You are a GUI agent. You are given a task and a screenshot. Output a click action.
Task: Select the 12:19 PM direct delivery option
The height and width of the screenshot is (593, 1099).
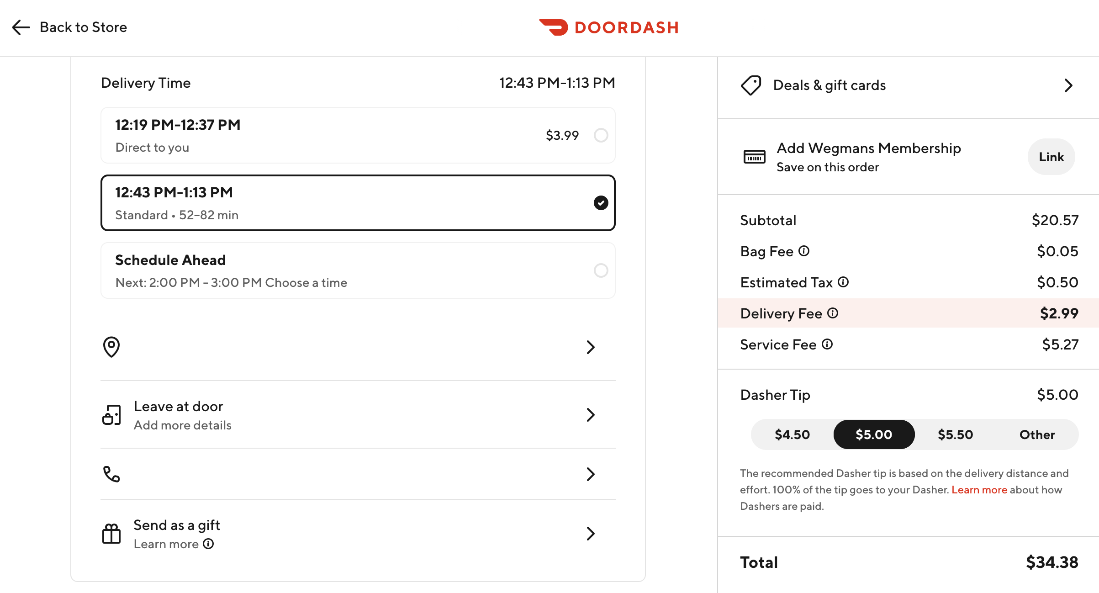601,135
